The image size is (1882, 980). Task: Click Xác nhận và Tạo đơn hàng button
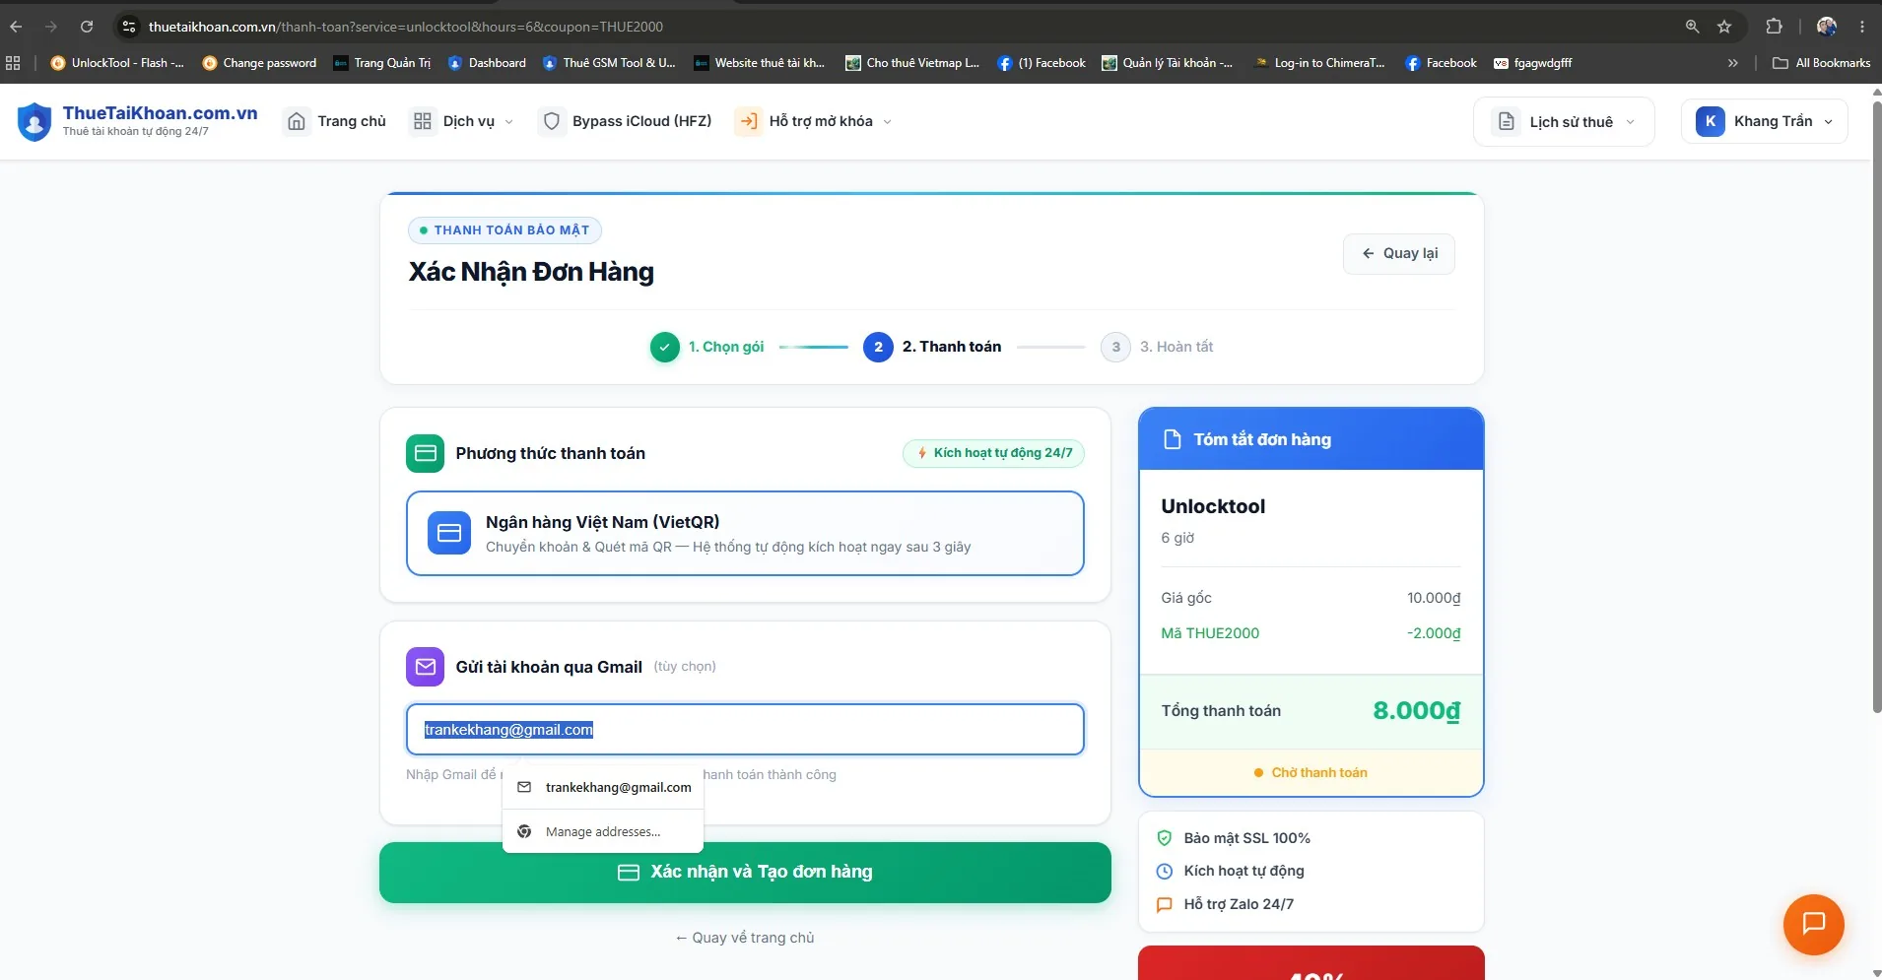745,873
